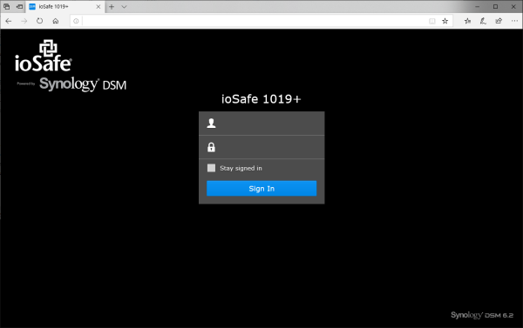The width and height of the screenshot is (523, 328).
Task: Click the username field with user icon
Action: pyautogui.click(x=261, y=124)
